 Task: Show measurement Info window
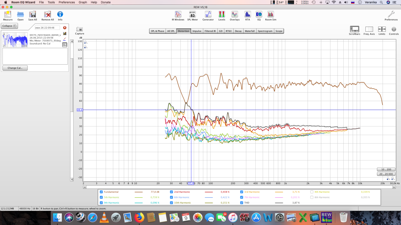coord(60,16)
